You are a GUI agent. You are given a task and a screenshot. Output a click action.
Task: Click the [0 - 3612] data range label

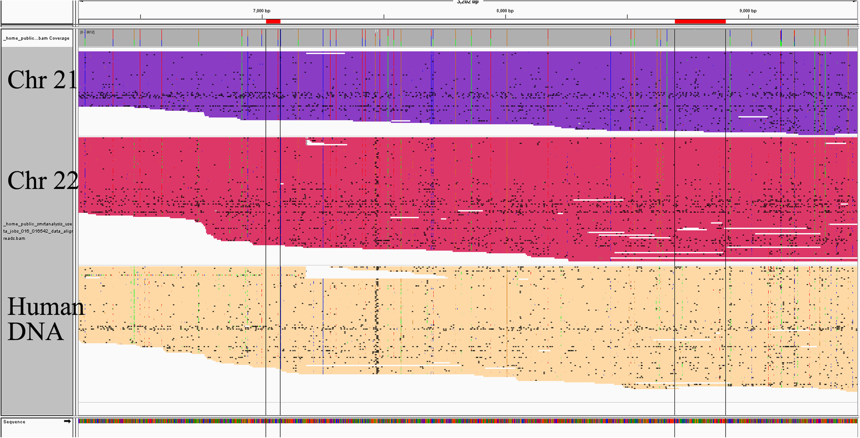point(87,32)
